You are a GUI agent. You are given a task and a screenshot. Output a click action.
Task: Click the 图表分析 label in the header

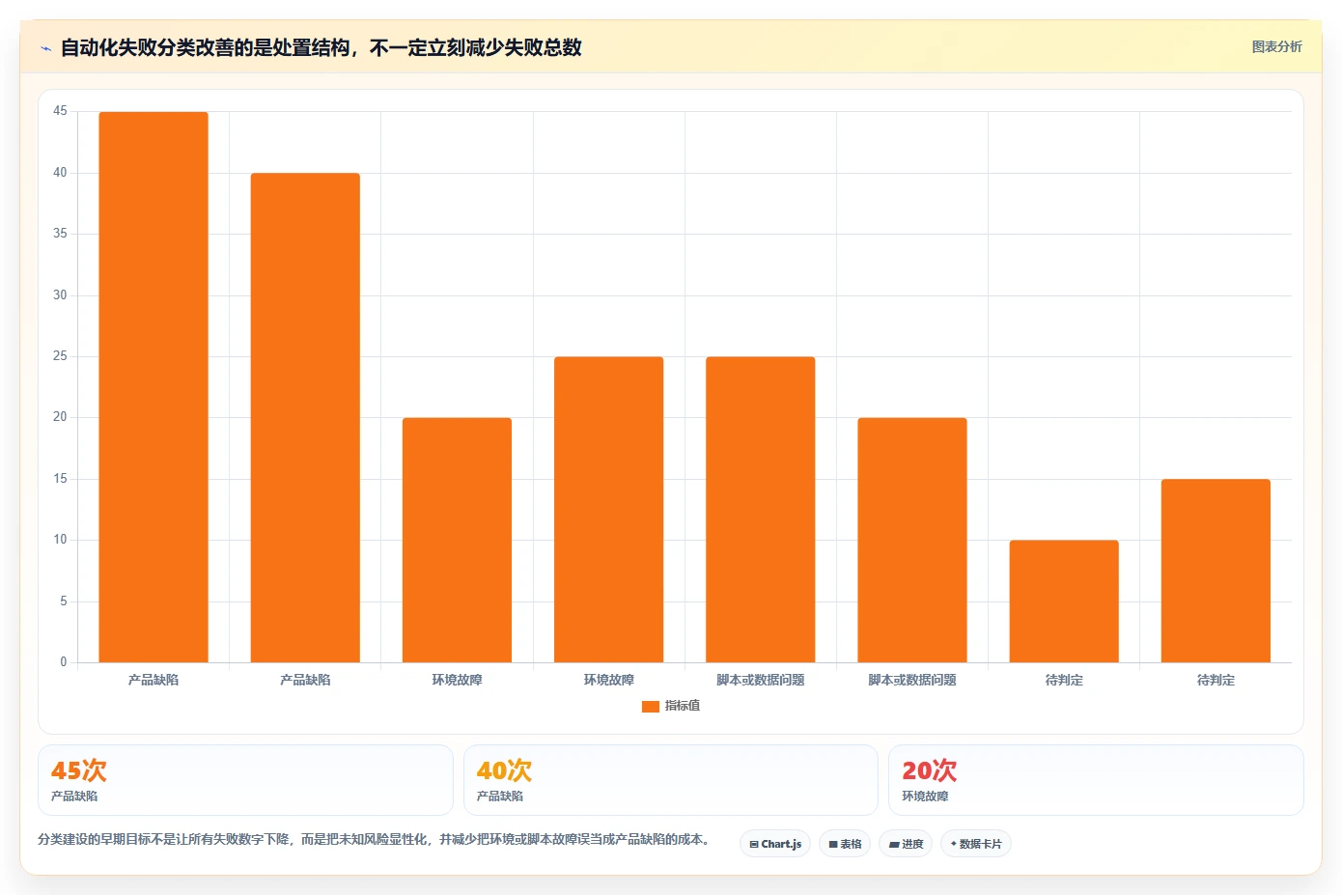[x=1276, y=46]
